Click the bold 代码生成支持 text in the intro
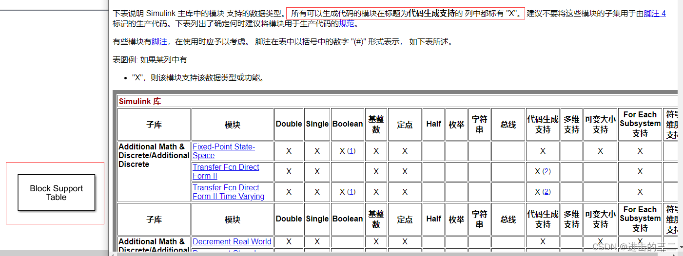The image size is (683, 256). [x=430, y=13]
